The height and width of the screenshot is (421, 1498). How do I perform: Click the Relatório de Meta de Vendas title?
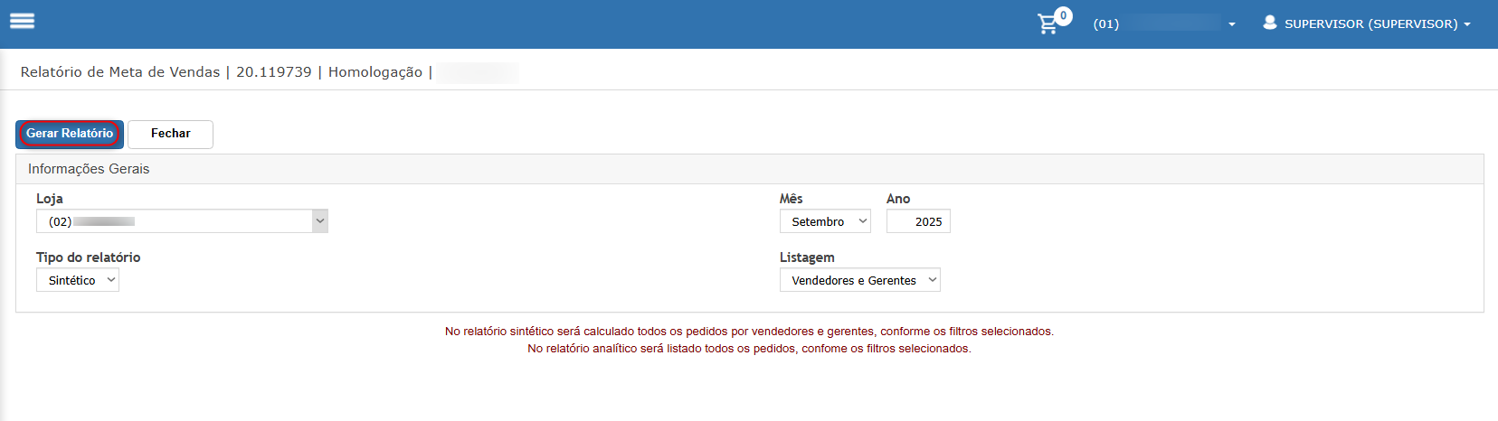coord(120,72)
